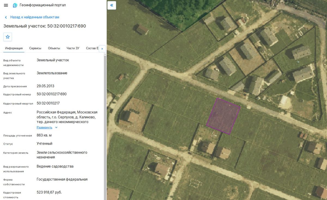Open the hamburger main menu

6,5
